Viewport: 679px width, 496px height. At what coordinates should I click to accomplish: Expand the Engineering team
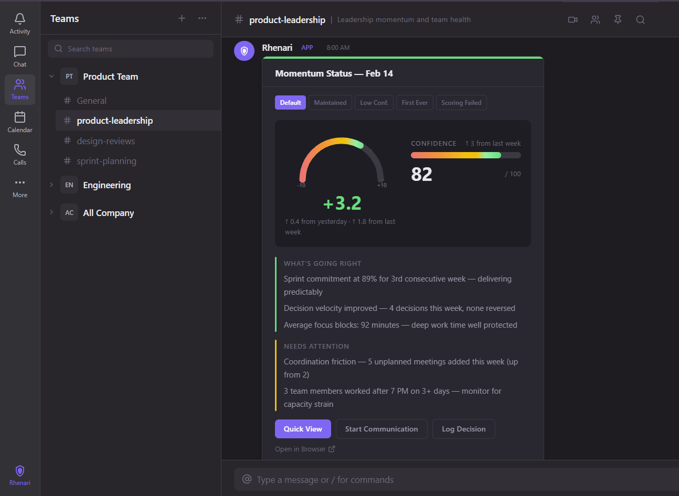pos(51,185)
